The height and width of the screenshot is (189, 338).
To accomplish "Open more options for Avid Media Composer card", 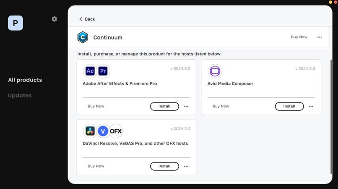I will click(311, 106).
